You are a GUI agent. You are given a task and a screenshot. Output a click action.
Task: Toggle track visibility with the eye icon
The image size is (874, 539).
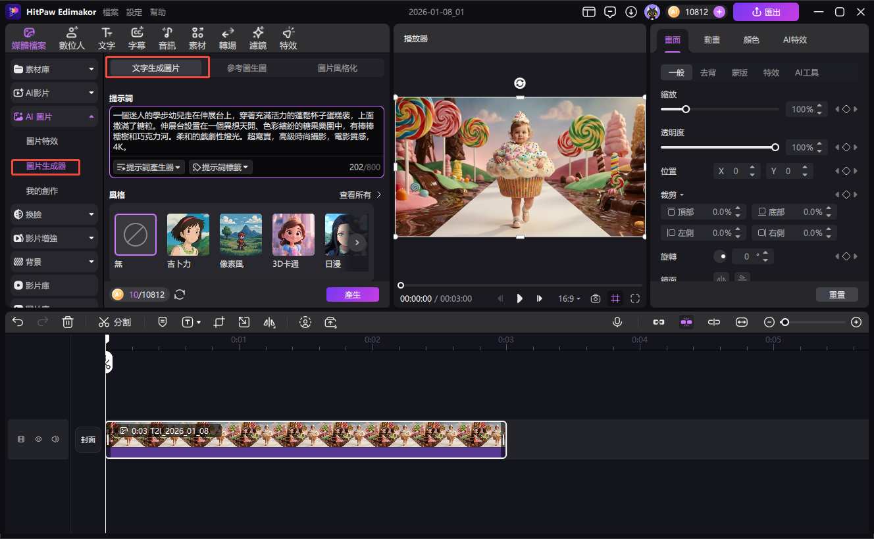pos(38,438)
